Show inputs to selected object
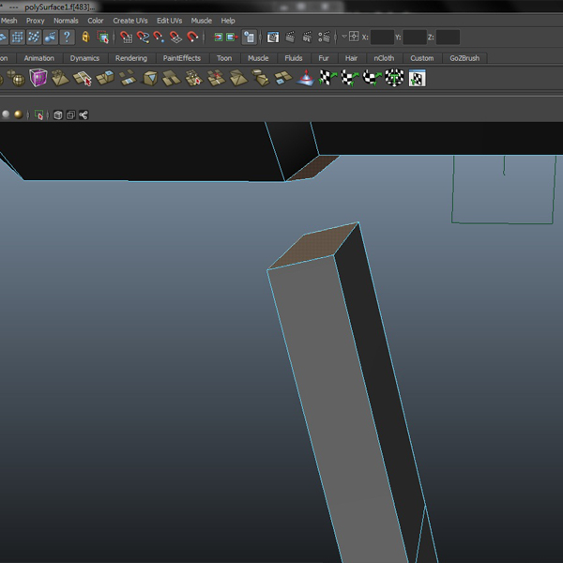Viewport: 563px width, 563px height. coord(218,37)
